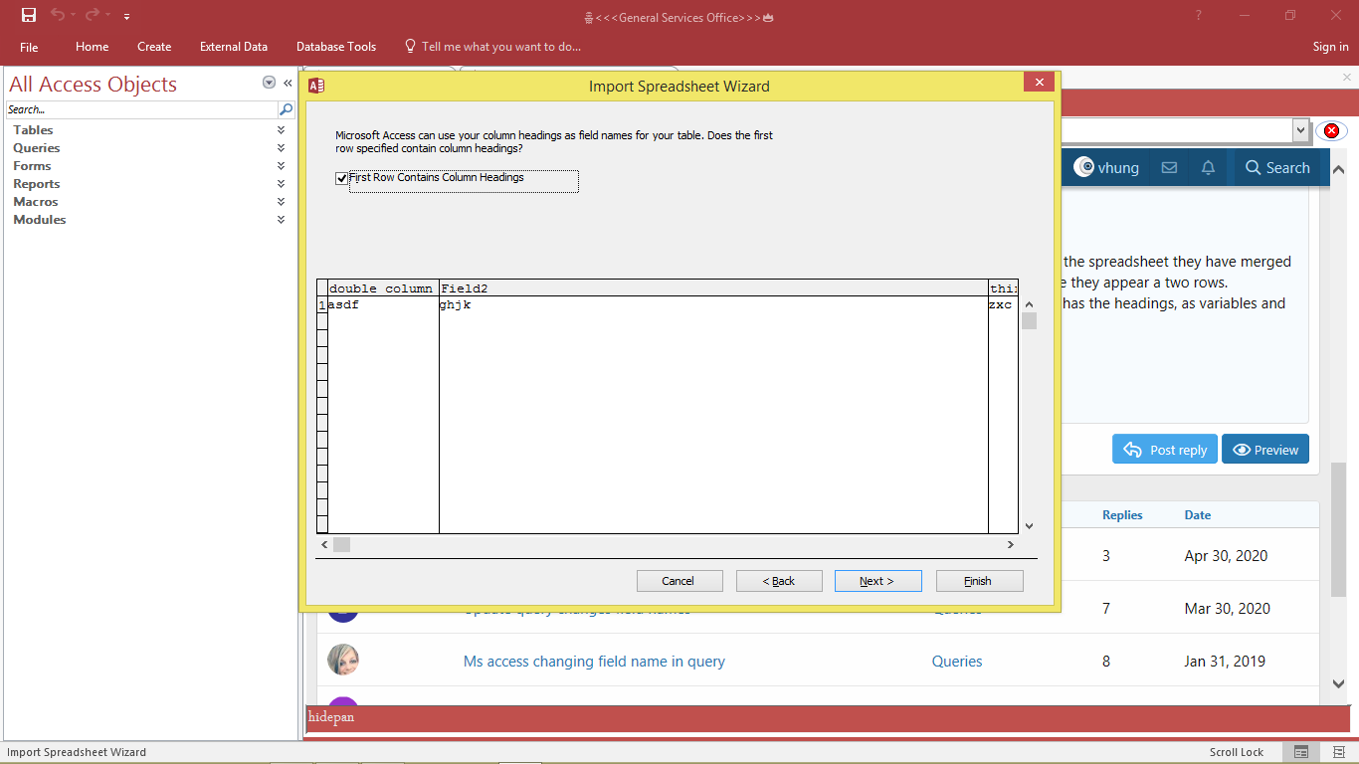Click the preview grid's vertical scroll up arrow

tap(1029, 304)
